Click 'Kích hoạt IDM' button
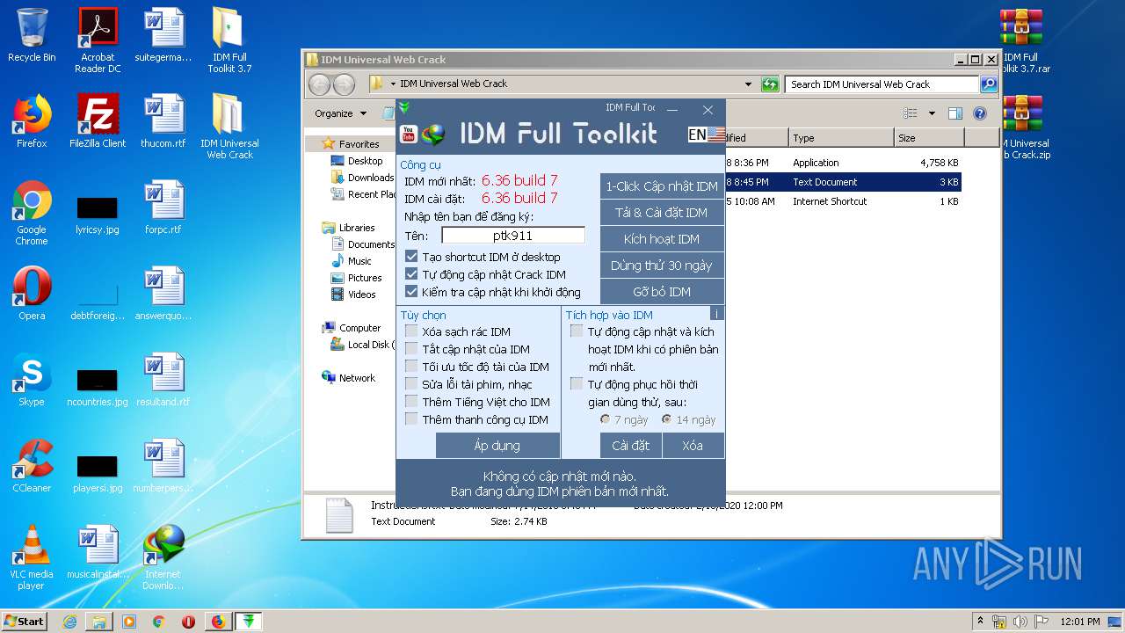The image size is (1125, 633). (x=662, y=239)
